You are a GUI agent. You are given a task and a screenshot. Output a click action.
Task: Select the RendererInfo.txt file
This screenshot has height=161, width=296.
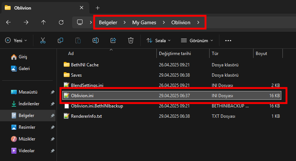172,116
